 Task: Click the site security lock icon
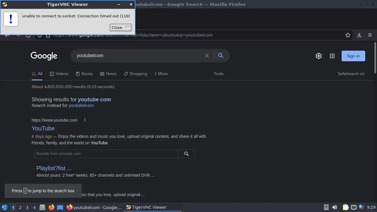[48, 35]
